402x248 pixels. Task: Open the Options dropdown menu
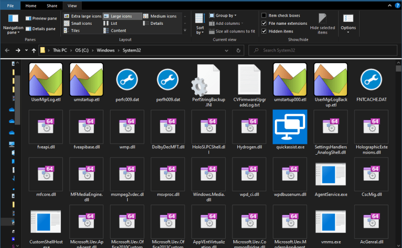point(348,23)
